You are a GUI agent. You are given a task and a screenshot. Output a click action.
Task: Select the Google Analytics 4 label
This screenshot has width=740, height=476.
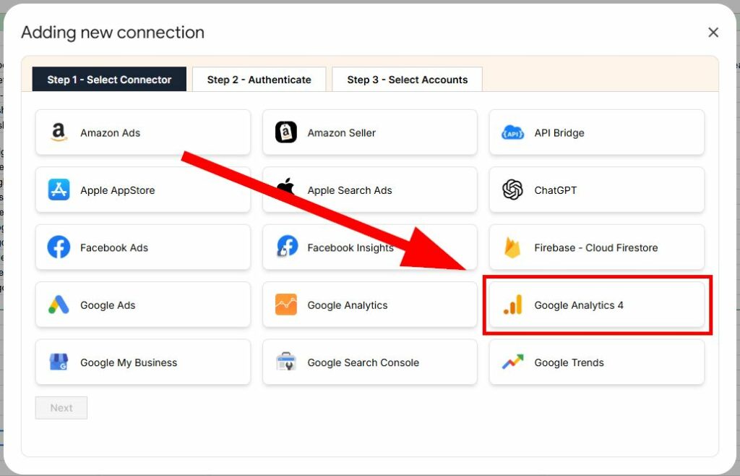[x=579, y=305]
